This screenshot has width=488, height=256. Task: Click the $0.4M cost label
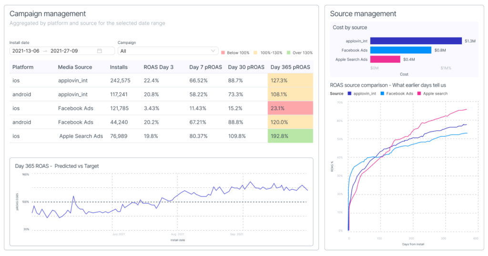pos(409,59)
